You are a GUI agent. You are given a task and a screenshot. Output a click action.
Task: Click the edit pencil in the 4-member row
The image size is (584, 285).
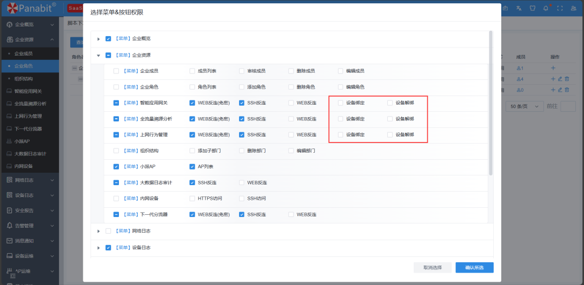[x=560, y=79]
